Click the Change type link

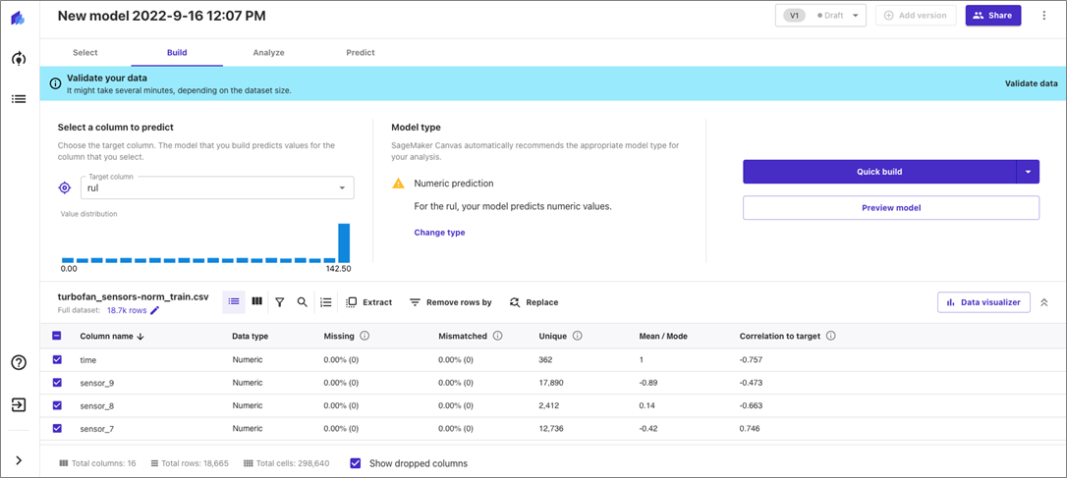439,233
